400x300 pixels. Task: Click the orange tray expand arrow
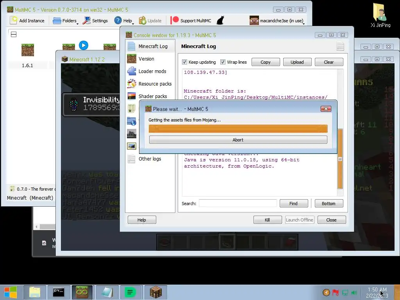326,292
